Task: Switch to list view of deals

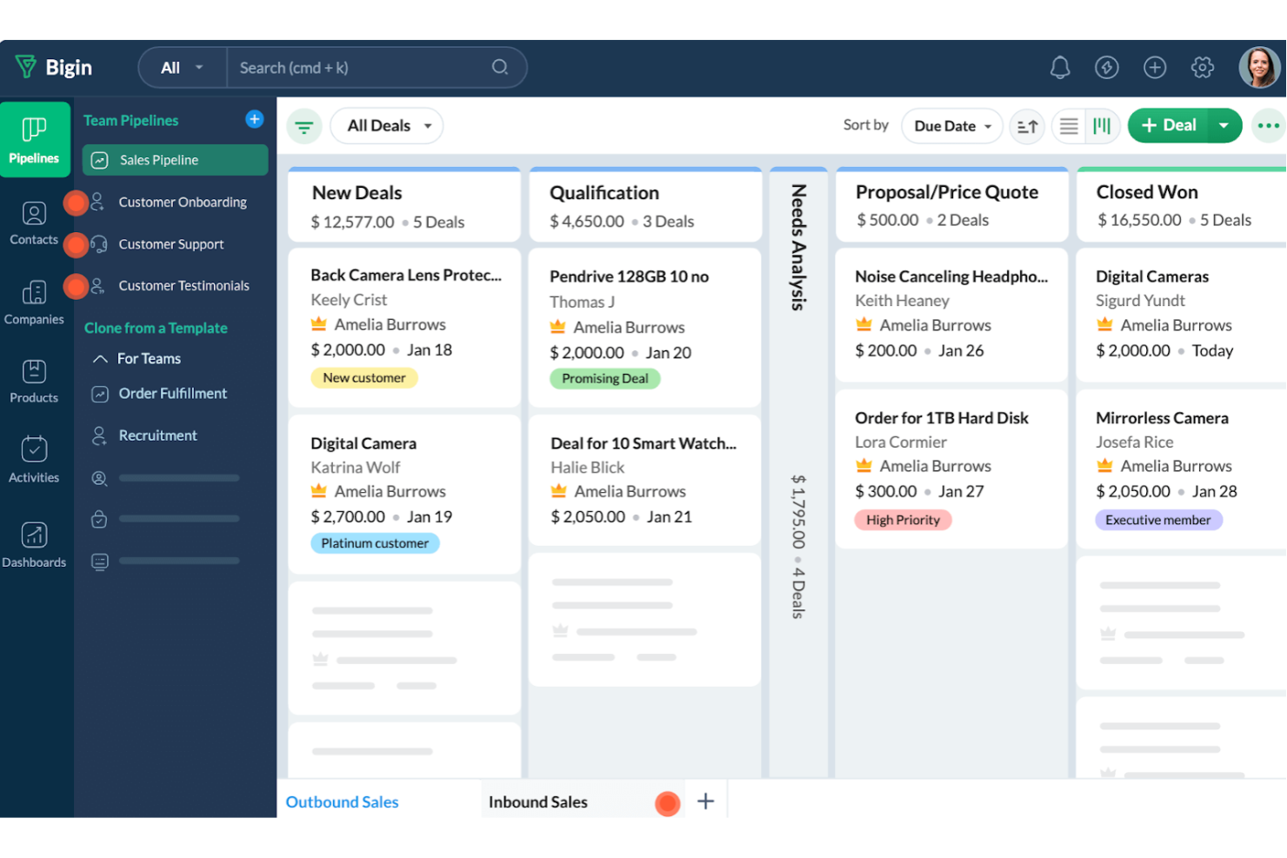Action: click(x=1068, y=125)
